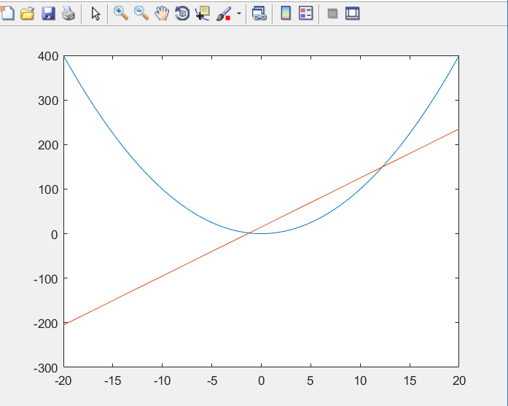Save the figure with the floppy disk icon
The height and width of the screenshot is (406, 508).
(48, 14)
